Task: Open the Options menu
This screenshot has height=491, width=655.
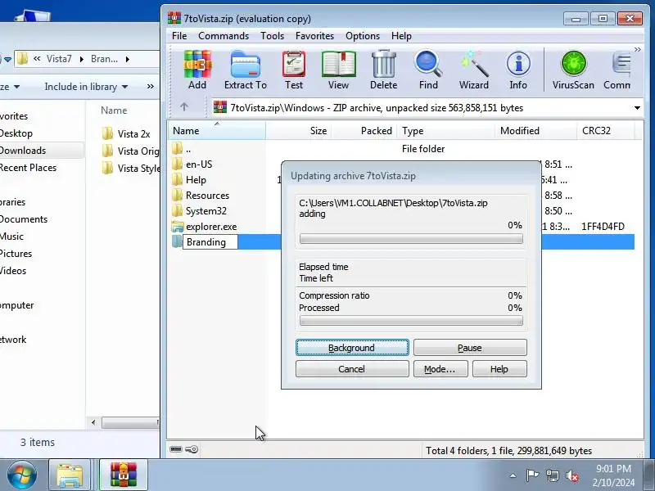Action: [363, 36]
